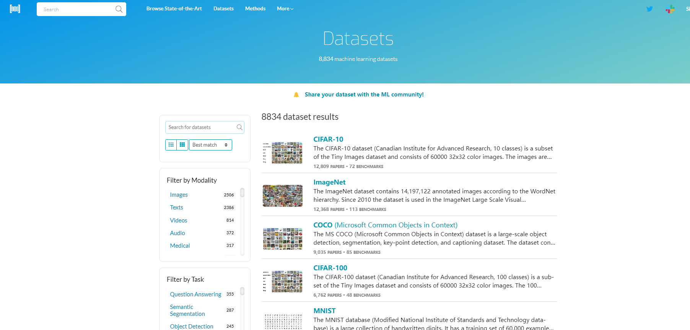Click '12,809 PAPERS • 72 BENCHMARKS' text
690x330 pixels.
[x=348, y=167]
